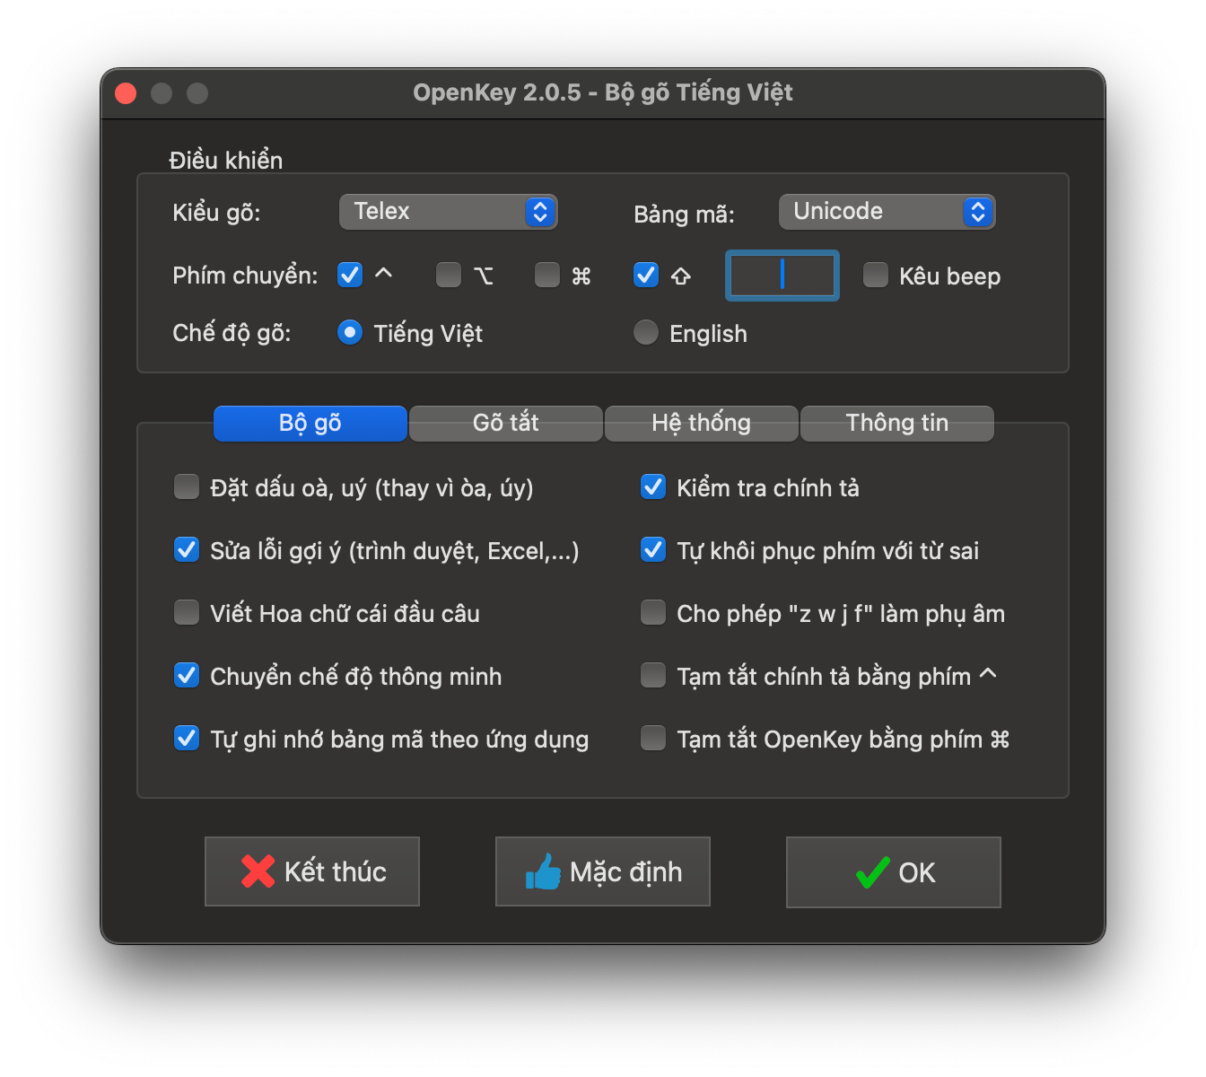Viewport: 1206px width, 1077px height.
Task: Toggle the Control (^) switch key checkbox
Action: coord(350,275)
